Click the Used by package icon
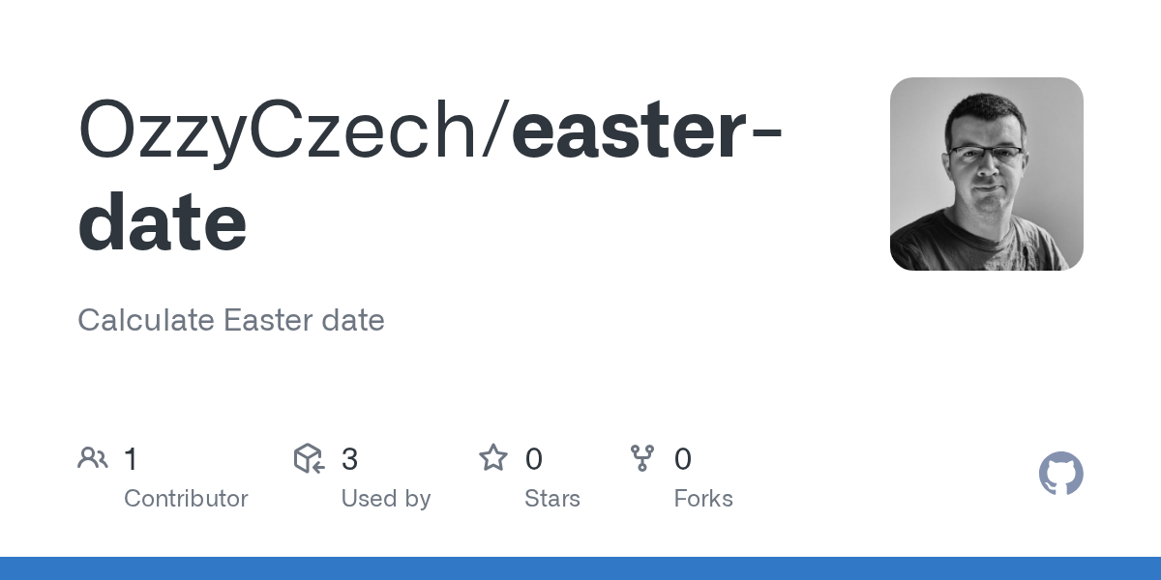Screen dimensions: 1161x580 click(x=308, y=458)
